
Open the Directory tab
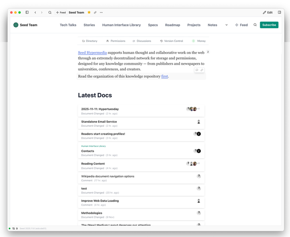tap(90, 41)
